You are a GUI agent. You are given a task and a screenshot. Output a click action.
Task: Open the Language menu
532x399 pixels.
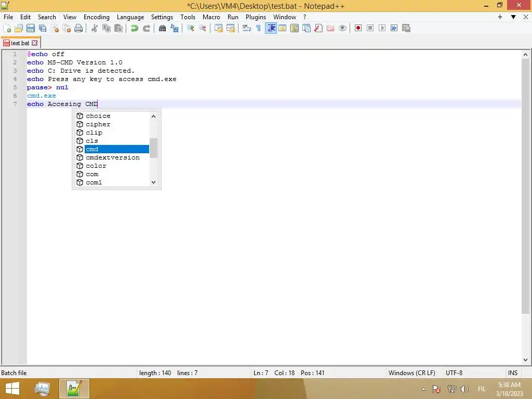pyautogui.click(x=130, y=17)
